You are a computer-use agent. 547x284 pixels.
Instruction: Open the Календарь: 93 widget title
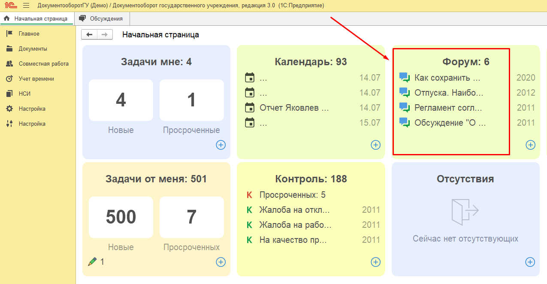click(311, 62)
